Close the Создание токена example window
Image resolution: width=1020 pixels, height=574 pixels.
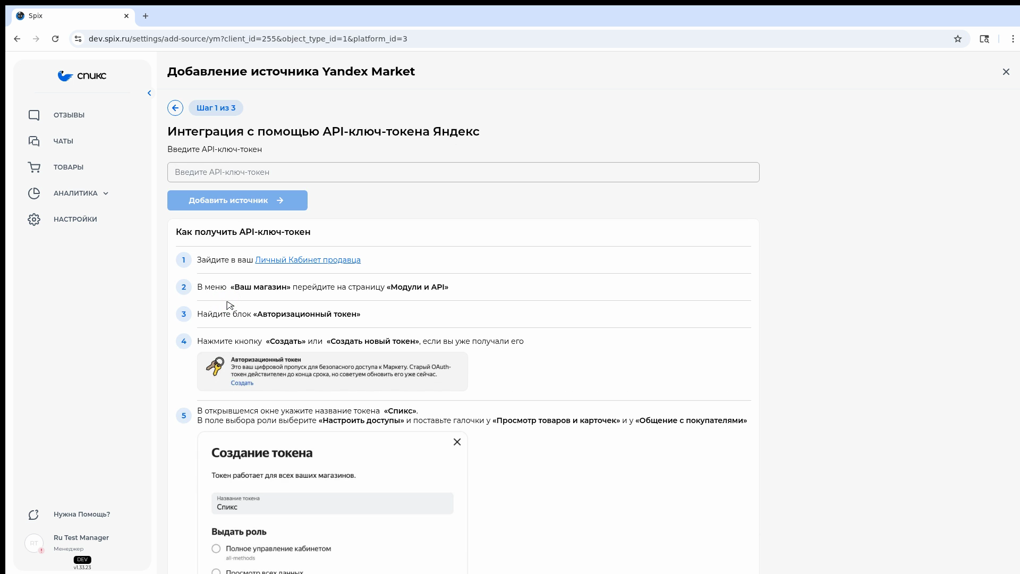point(457,442)
